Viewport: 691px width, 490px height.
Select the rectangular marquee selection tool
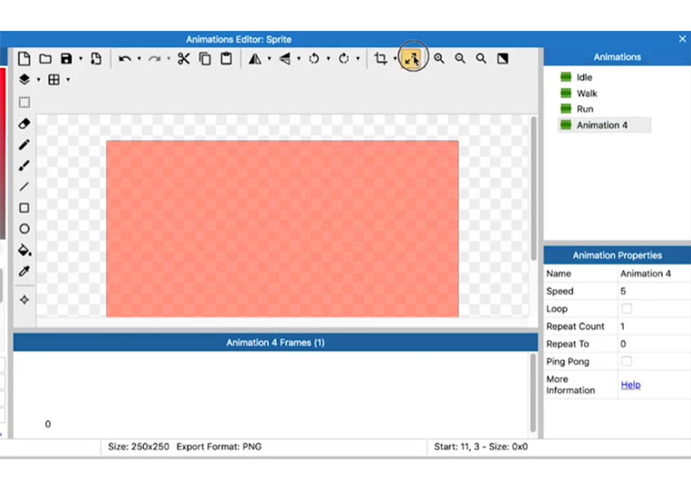pyautogui.click(x=24, y=102)
